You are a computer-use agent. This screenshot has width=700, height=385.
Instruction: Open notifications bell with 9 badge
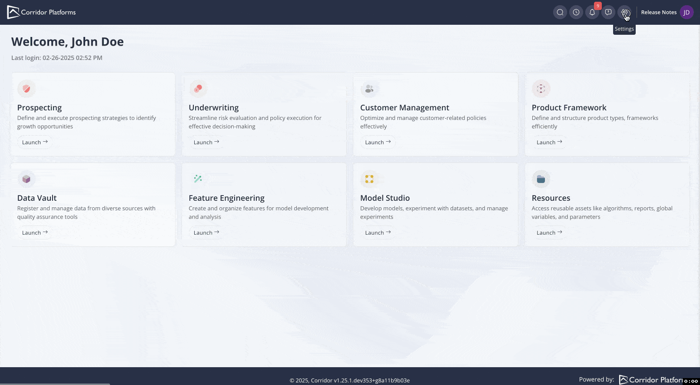592,12
